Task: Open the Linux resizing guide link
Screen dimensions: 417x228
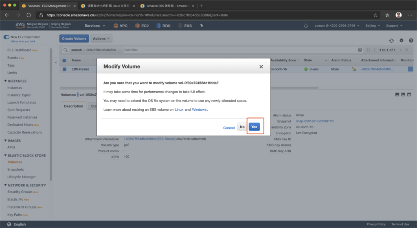Action: pos(179,110)
